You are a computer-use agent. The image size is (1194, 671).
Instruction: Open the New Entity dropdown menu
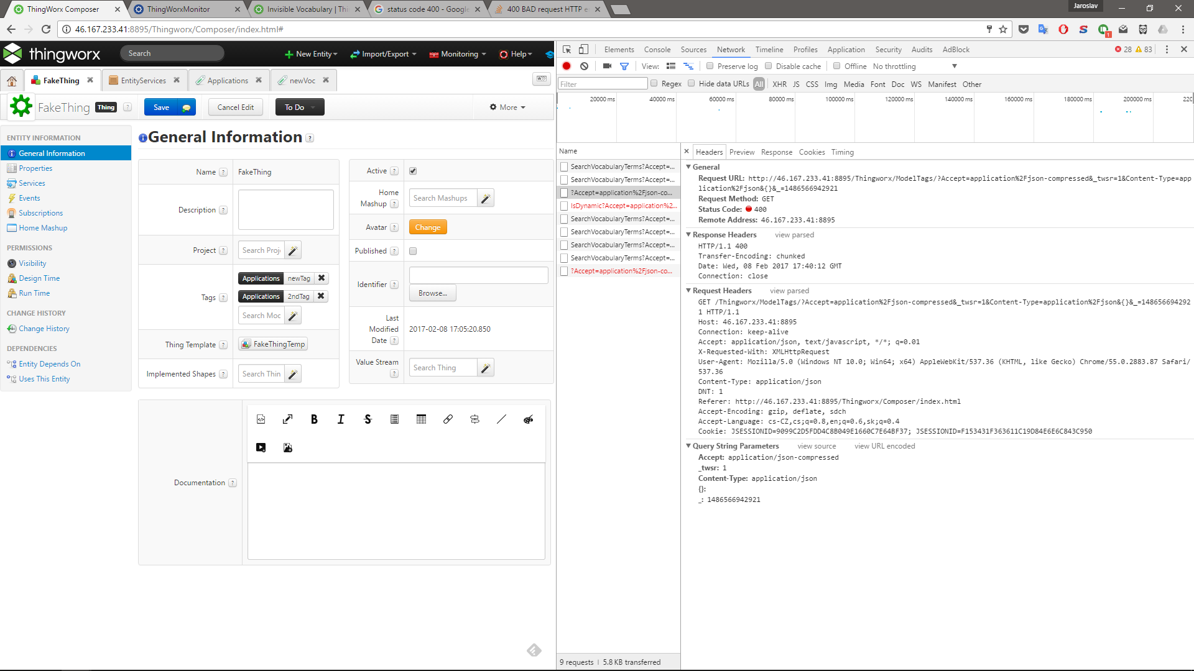[311, 54]
